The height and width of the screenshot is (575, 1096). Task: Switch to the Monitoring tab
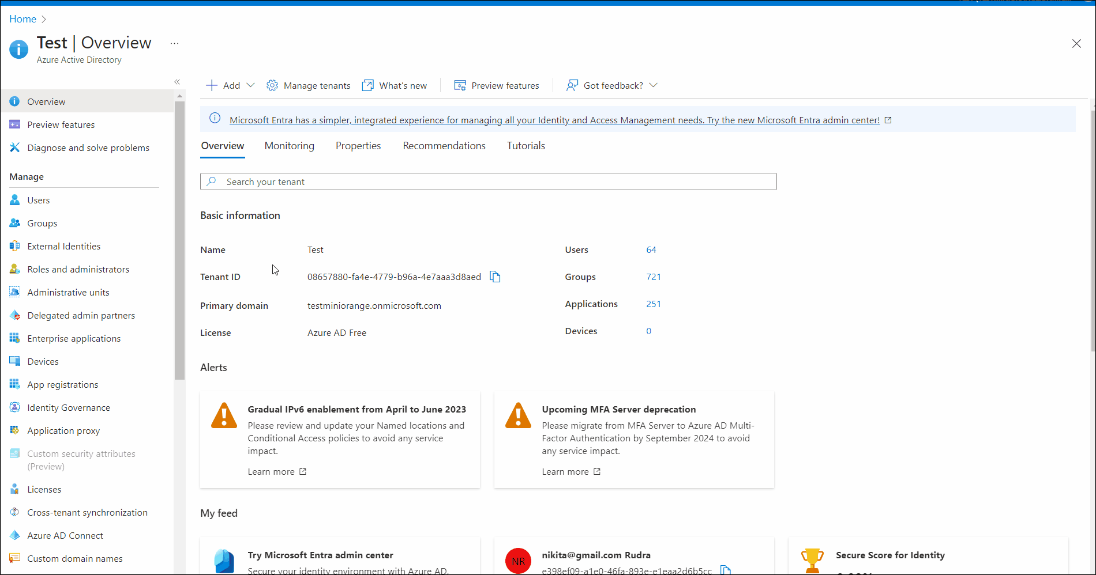click(289, 146)
